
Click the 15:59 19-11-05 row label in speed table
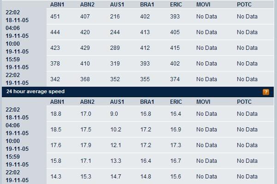click(x=17, y=160)
